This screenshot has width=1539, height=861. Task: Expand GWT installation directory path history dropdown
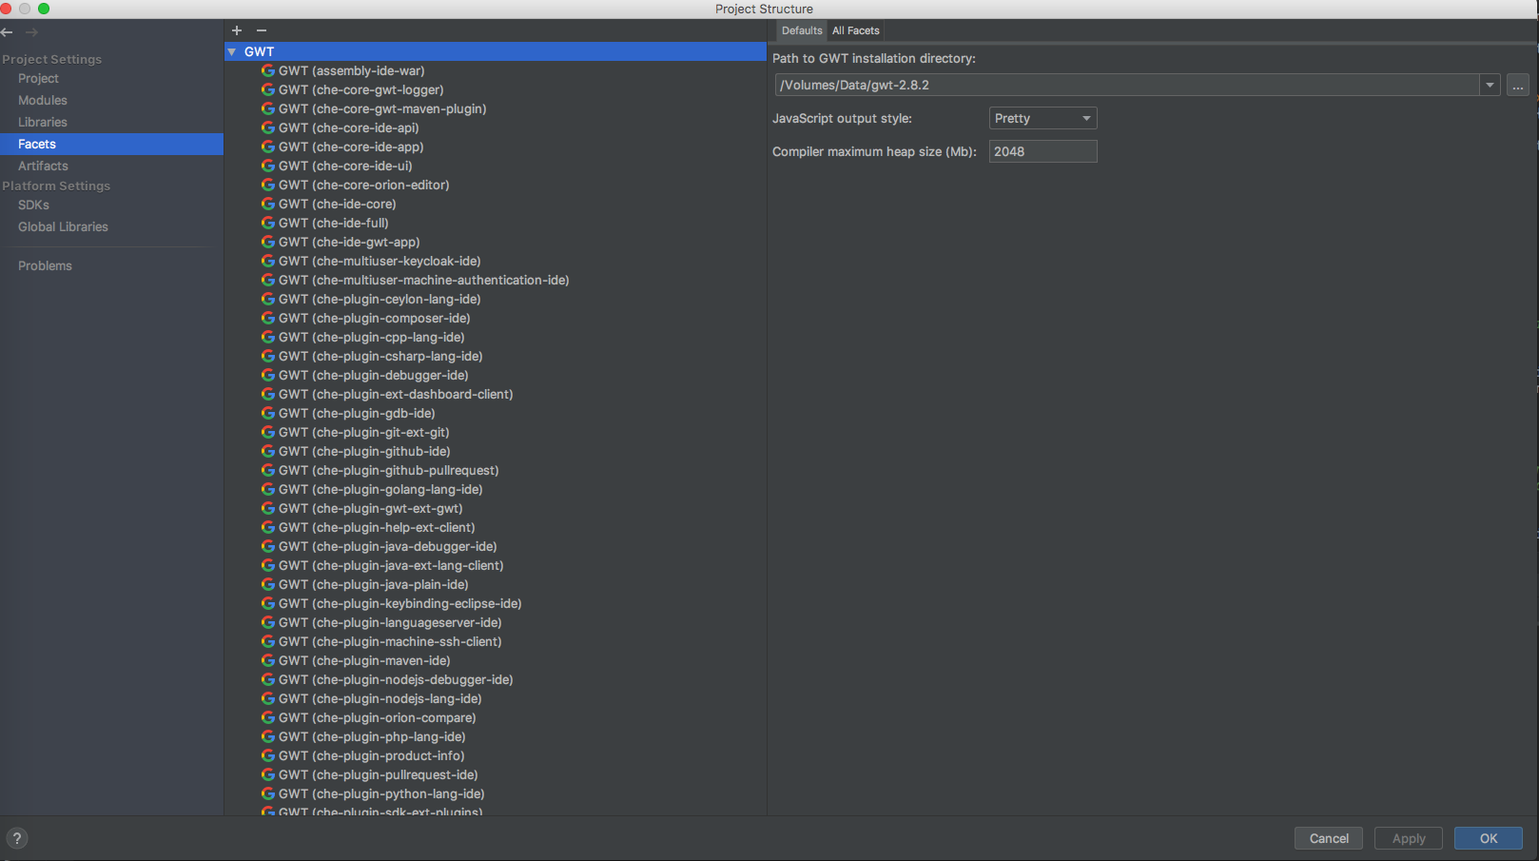(x=1490, y=86)
